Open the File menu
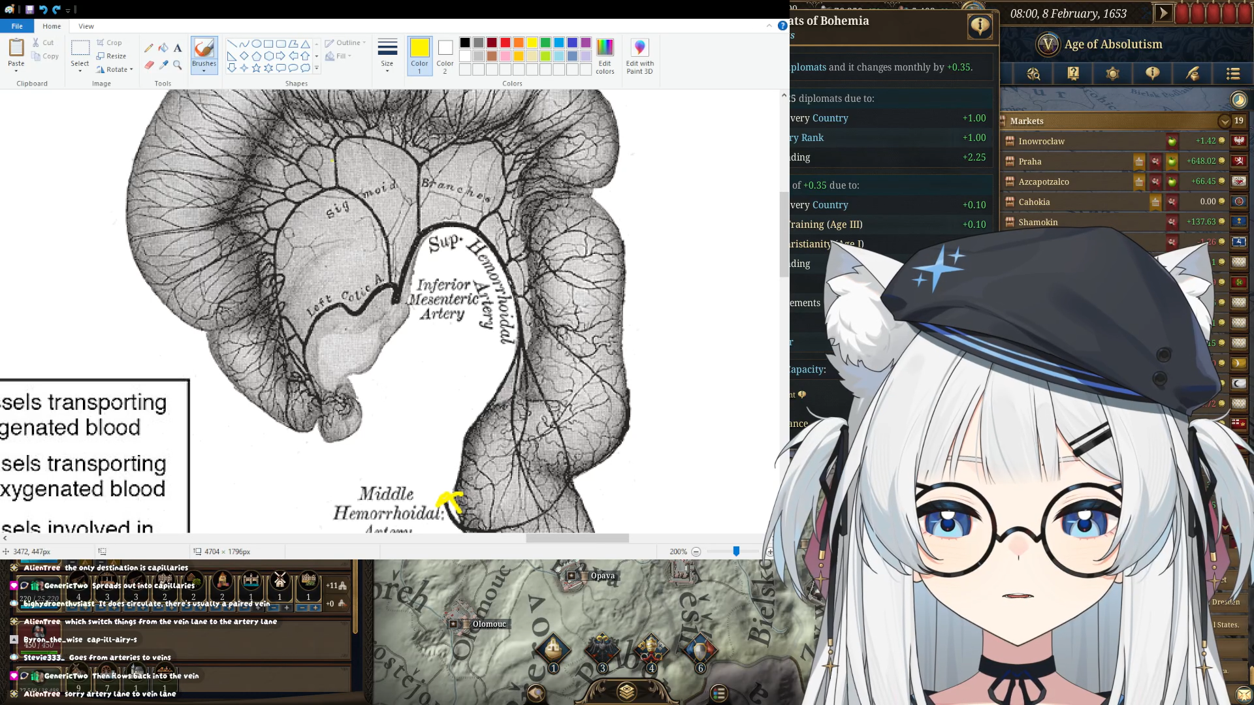This screenshot has height=705, width=1254. coord(17,26)
